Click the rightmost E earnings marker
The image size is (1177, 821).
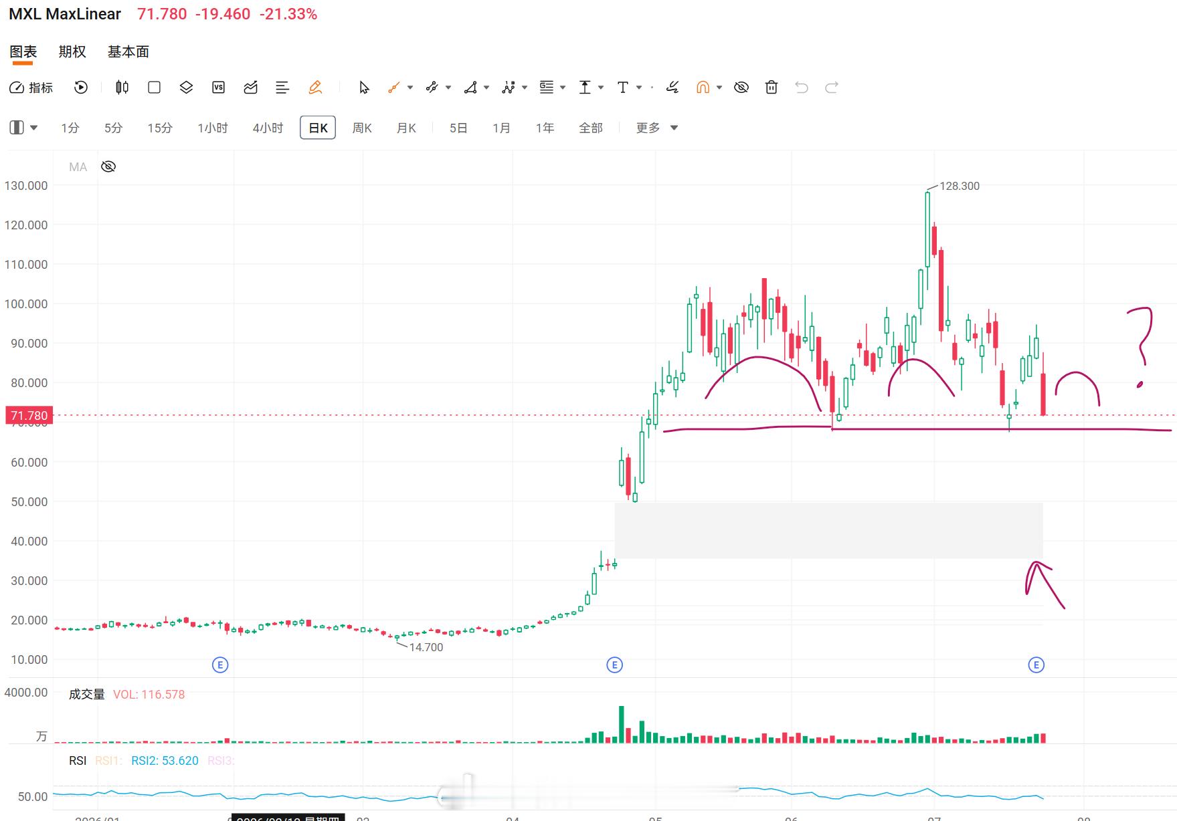[1036, 665]
